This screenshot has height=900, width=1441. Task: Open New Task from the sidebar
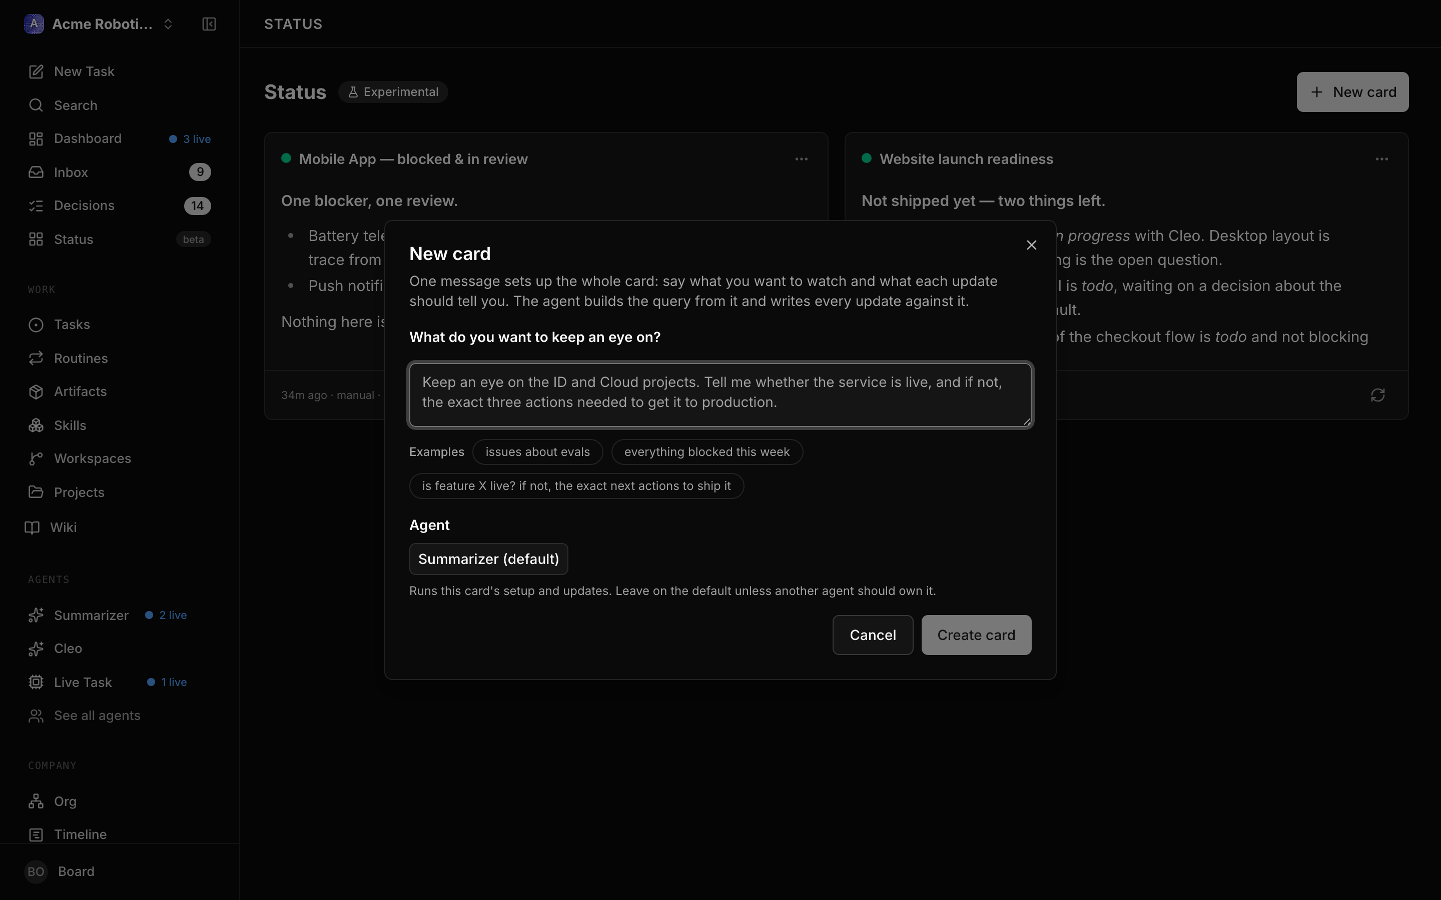(x=119, y=71)
